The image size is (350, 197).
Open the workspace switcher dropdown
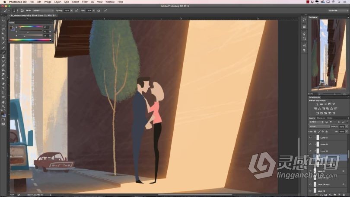[x=337, y=10]
